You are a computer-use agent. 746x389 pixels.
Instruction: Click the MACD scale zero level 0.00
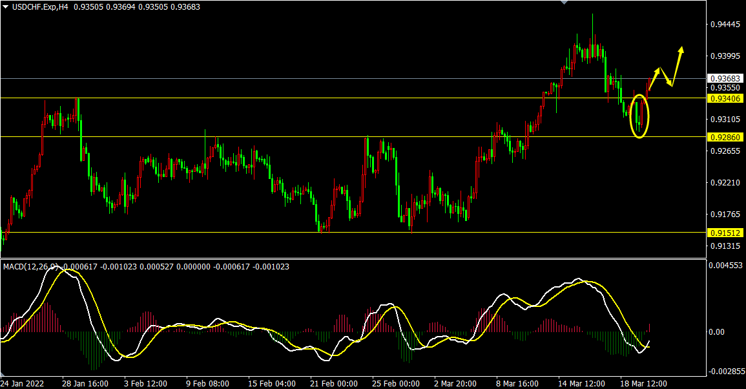[716, 332]
